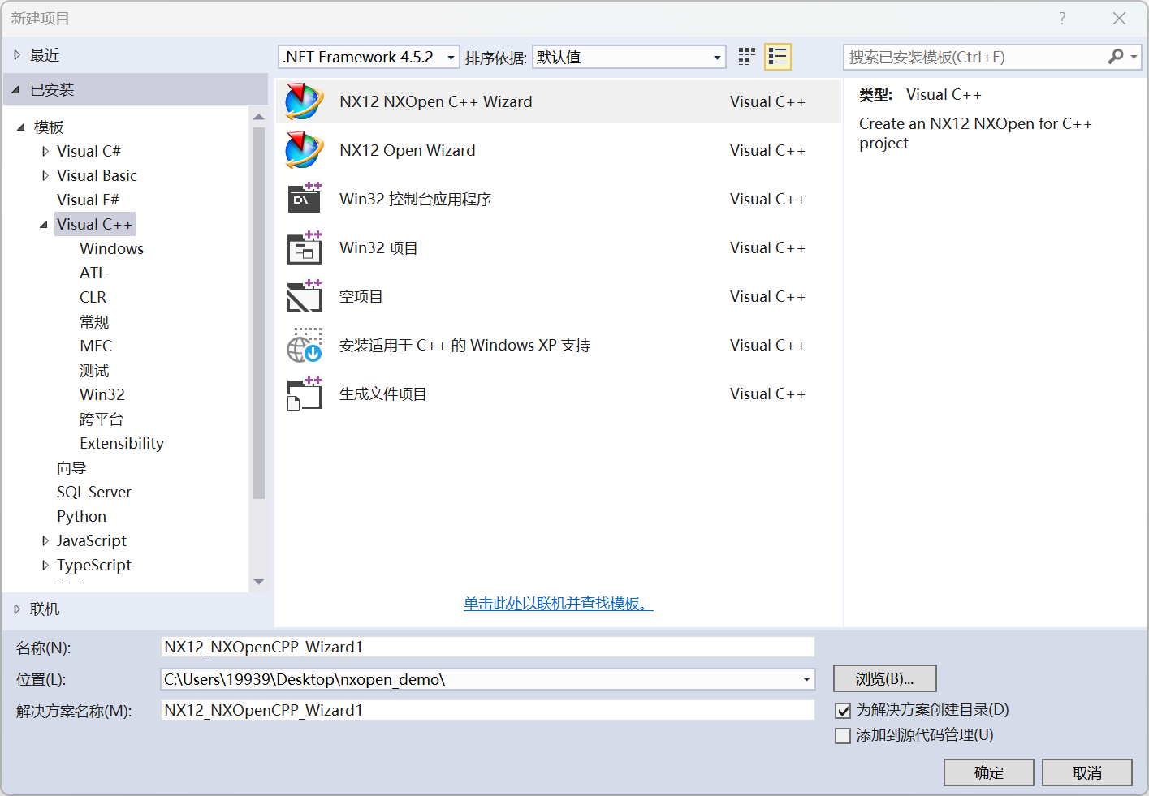
Task: Select the Win32 项目 template icon
Action: pyautogui.click(x=305, y=247)
